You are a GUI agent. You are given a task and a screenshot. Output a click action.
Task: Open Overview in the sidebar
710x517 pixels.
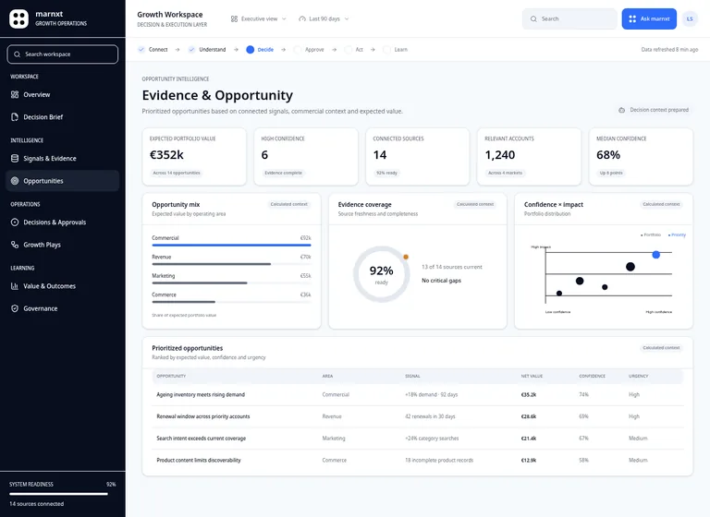click(x=63, y=94)
